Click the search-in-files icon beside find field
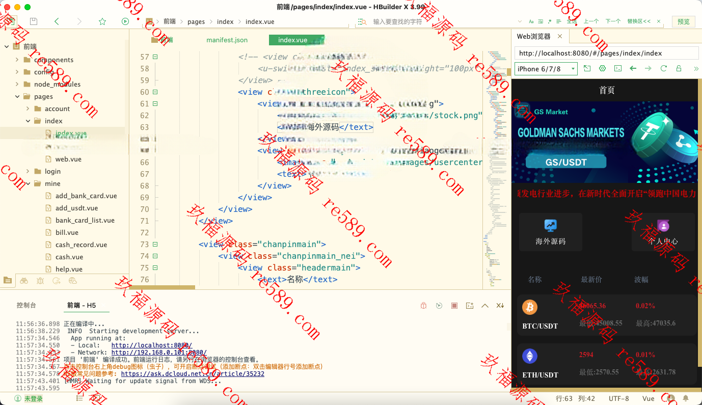Viewport: 702px width, 405px height. pyautogui.click(x=362, y=22)
